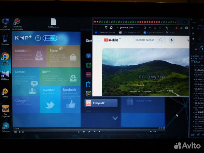Adjust the KMPlayer volume slider
This screenshot has height=153, width=204.
[x=158, y=132]
